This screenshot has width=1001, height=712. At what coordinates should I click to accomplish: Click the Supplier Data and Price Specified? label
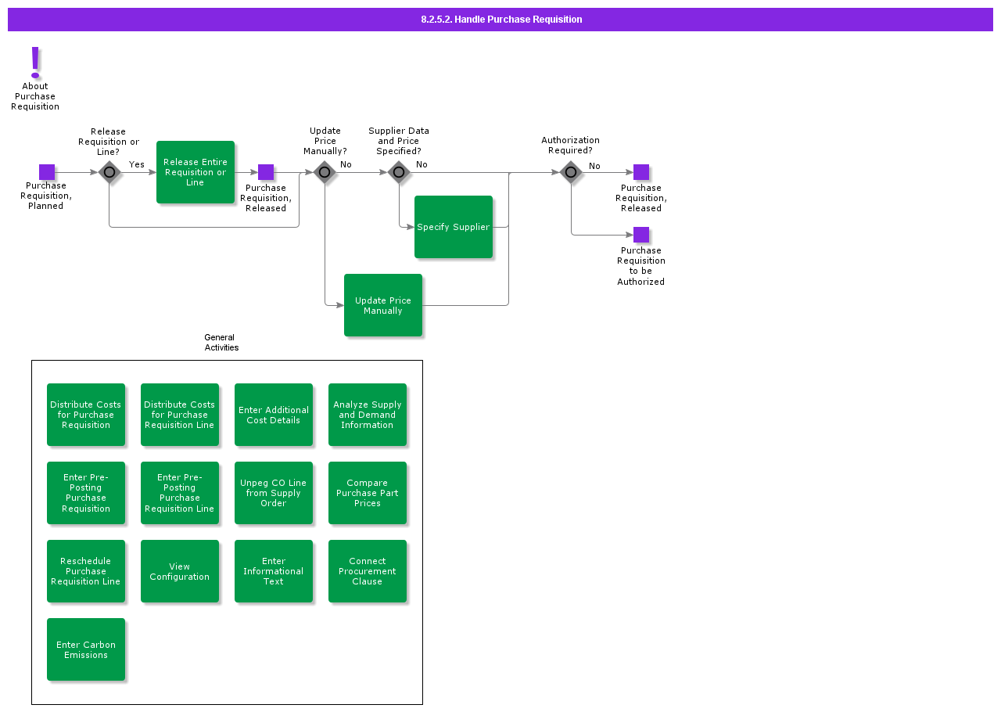(399, 142)
